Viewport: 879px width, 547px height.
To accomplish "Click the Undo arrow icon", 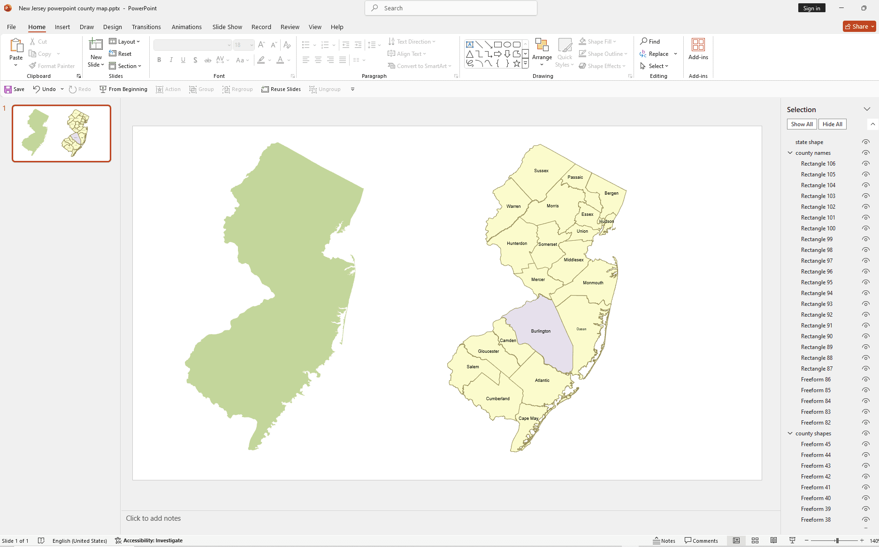I will 37,89.
